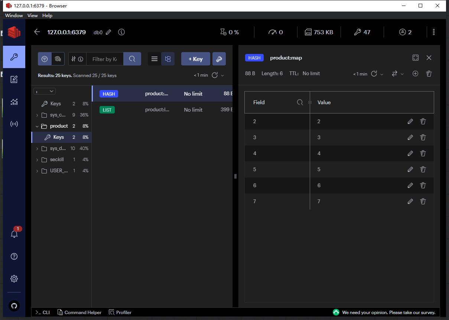Open the Help menu
The width and height of the screenshot is (449, 320).
47,16
